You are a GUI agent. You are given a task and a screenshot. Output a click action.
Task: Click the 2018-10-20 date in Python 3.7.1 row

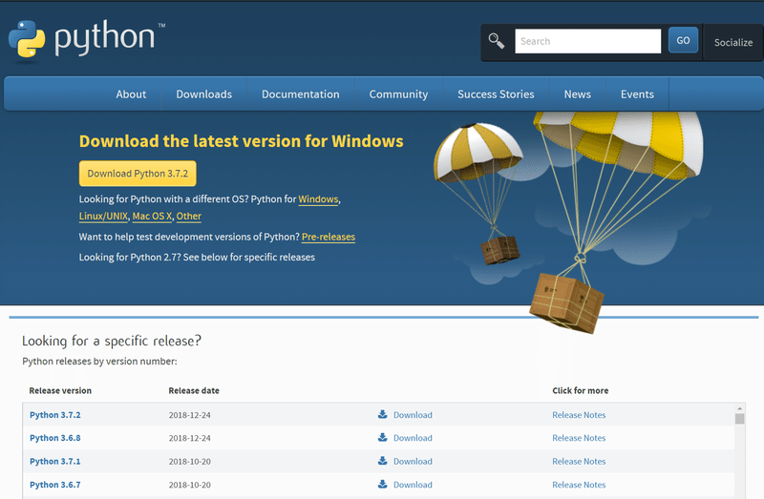(189, 461)
